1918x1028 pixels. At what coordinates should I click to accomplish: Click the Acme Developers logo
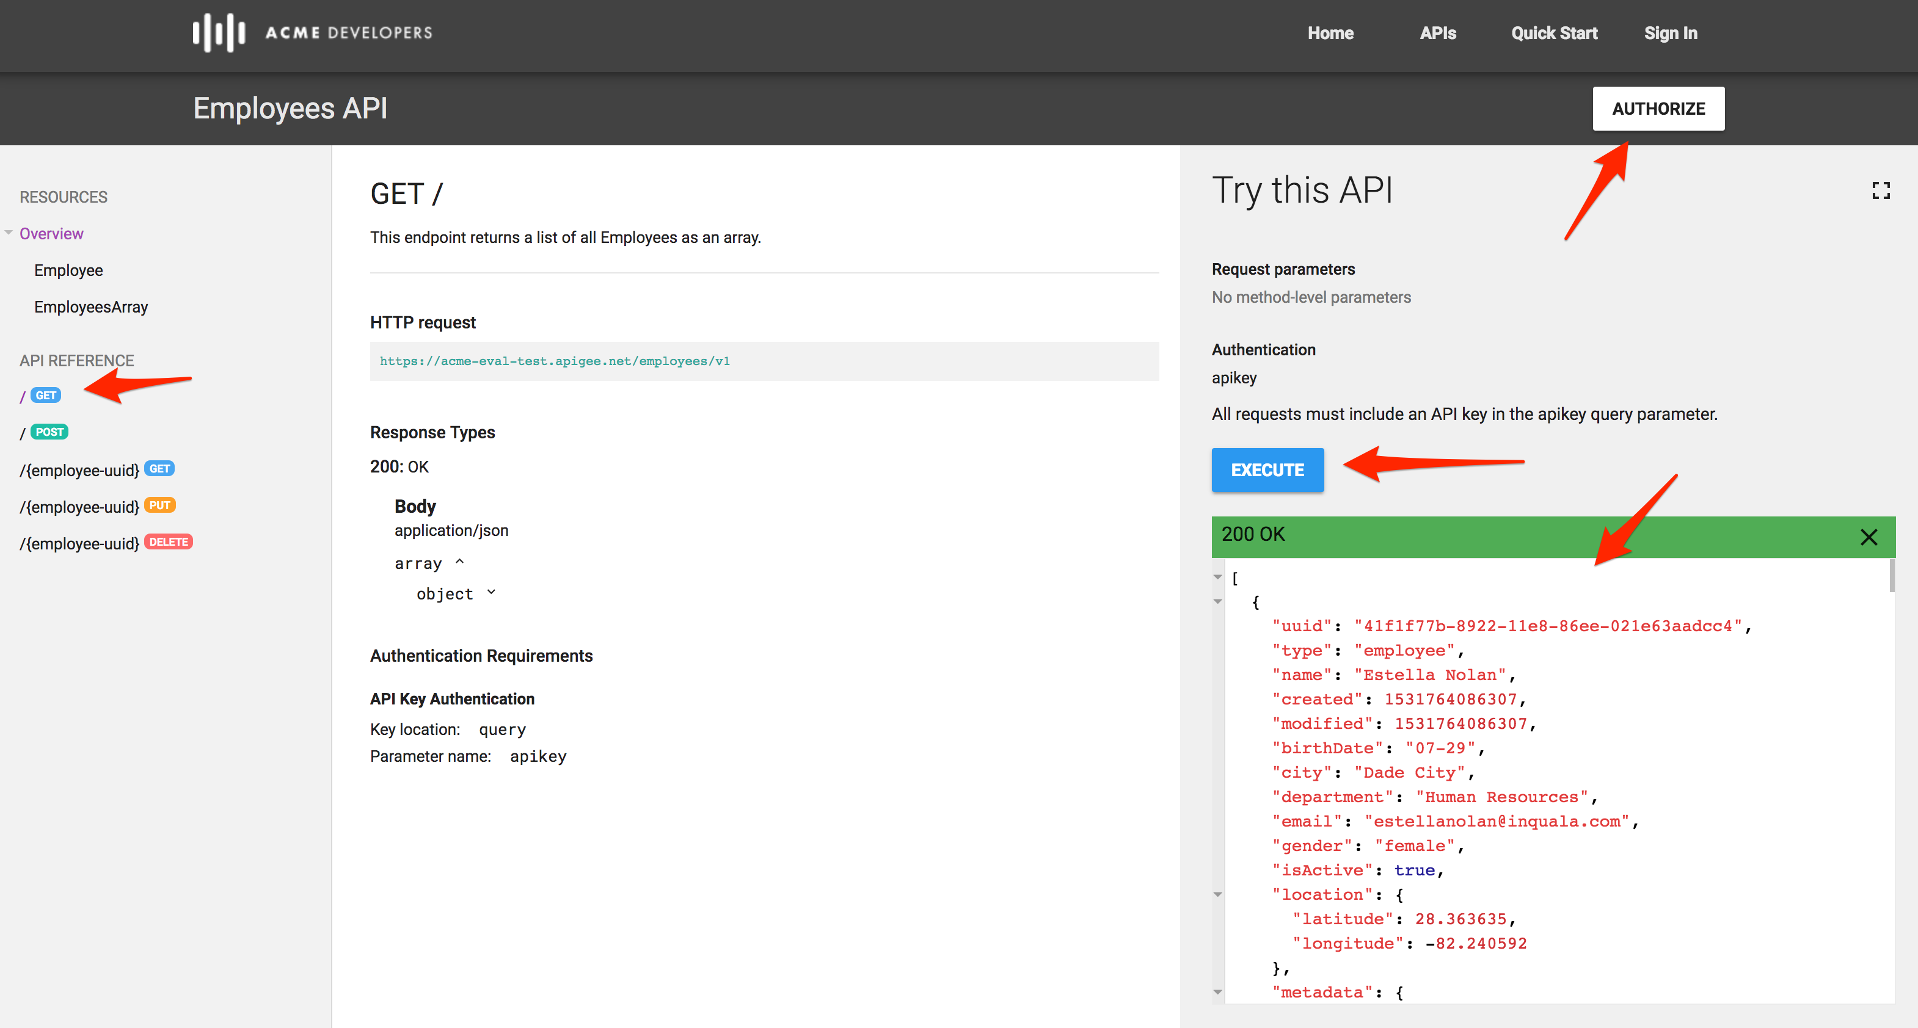point(312,33)
